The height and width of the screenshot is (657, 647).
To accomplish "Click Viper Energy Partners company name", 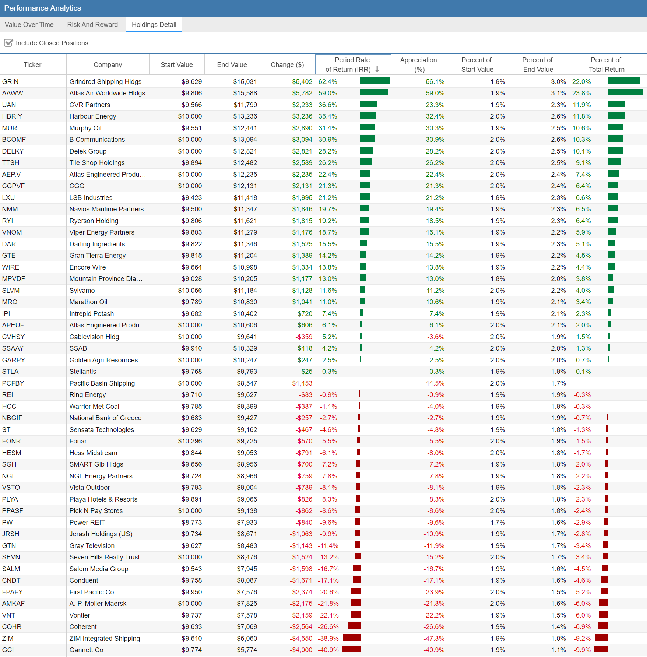I will coord(102,232).
